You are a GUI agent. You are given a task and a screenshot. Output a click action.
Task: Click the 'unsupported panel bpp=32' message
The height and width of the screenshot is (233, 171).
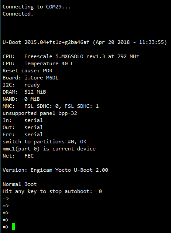point(40,113)
